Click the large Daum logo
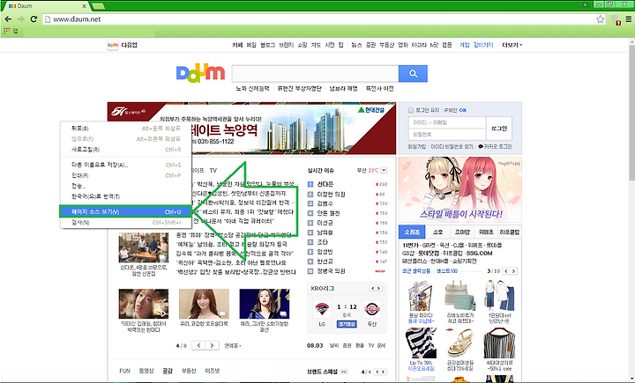This screenshot has width=635, height=383. tap(200, 73)
